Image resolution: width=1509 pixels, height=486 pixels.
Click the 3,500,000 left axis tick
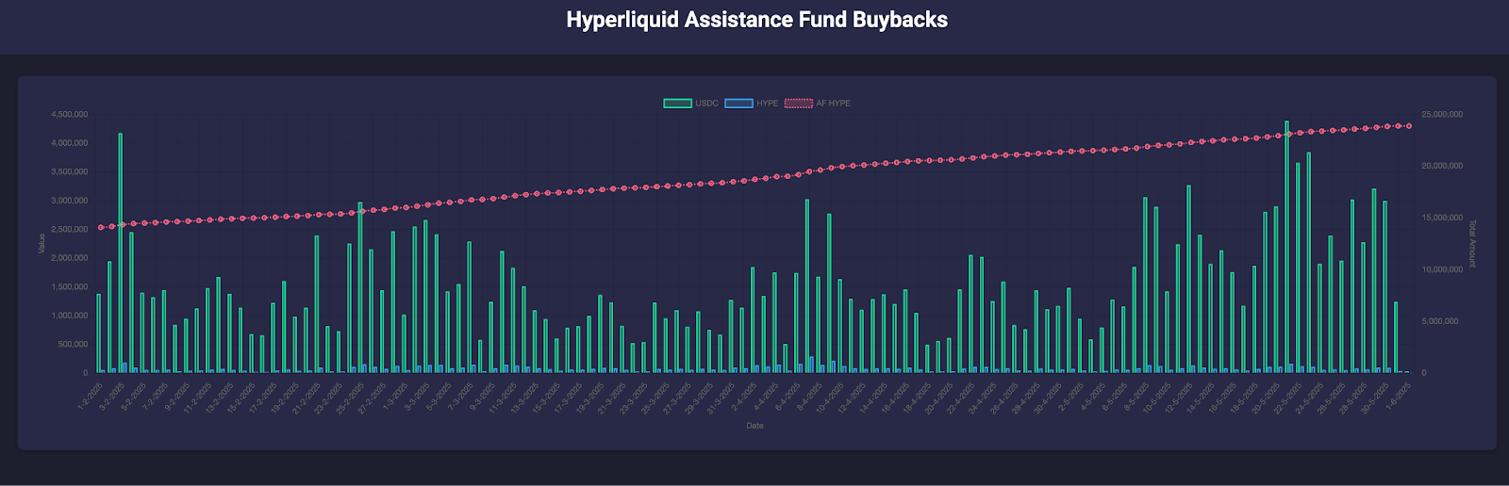[x=69, y=172]
